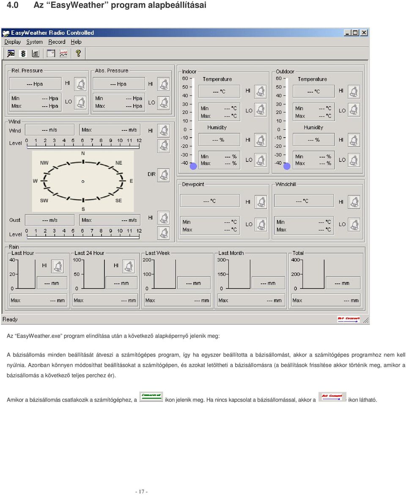This screenshot has height=495, width=406.
Task: Open the System menu
Action: click(35, 42)
